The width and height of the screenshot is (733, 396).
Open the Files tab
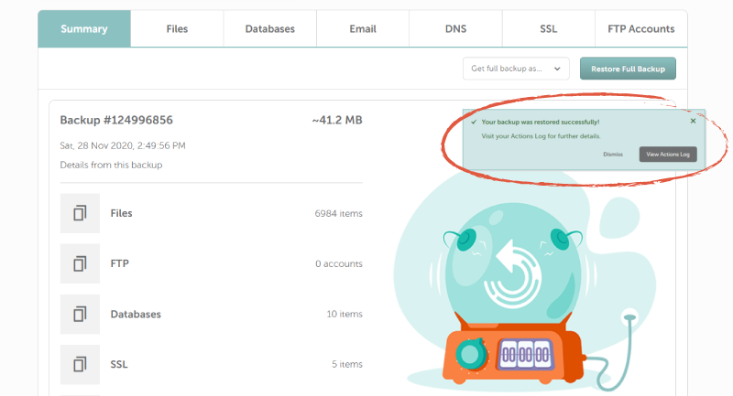click(x=177, y=29)
